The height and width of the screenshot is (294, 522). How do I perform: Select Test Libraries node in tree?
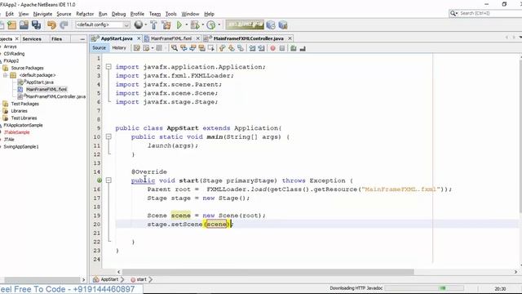click(x=24, y=118)
